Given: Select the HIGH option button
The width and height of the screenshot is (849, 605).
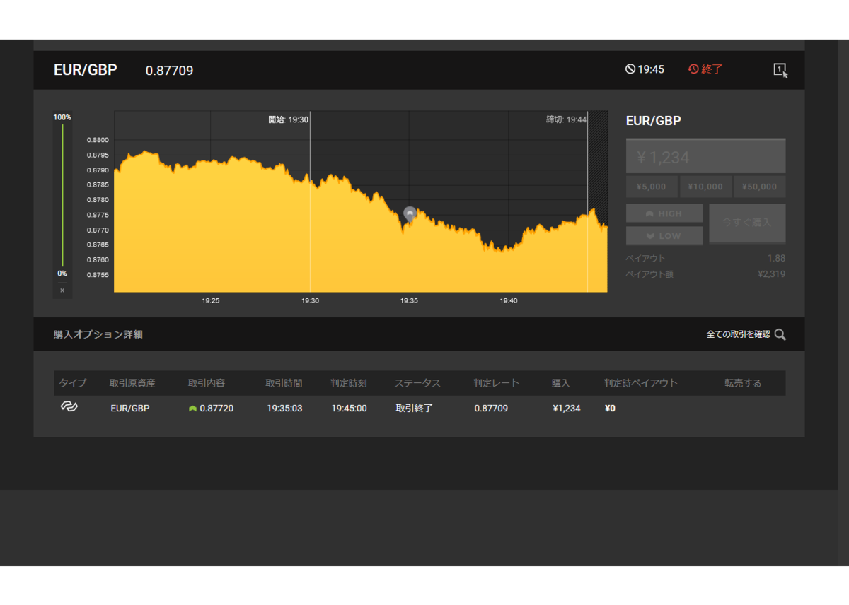Looking at the screenshot, I should point(664,213).
